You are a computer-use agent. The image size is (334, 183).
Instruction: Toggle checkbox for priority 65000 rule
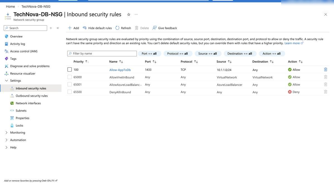click(x=70, y=77)
